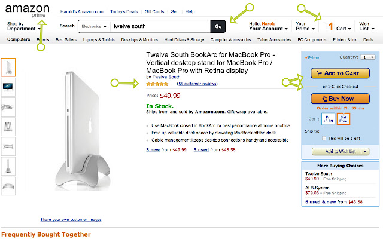This screenshot has height=239, width=383.
Task: View the second thumbnail showing a monitor
Action: tap(9, 87)
